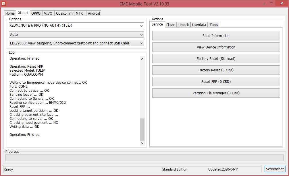This screenshot has height=176, width=289.
Task: Click the EME app logo icon
Action: [4, 3]
